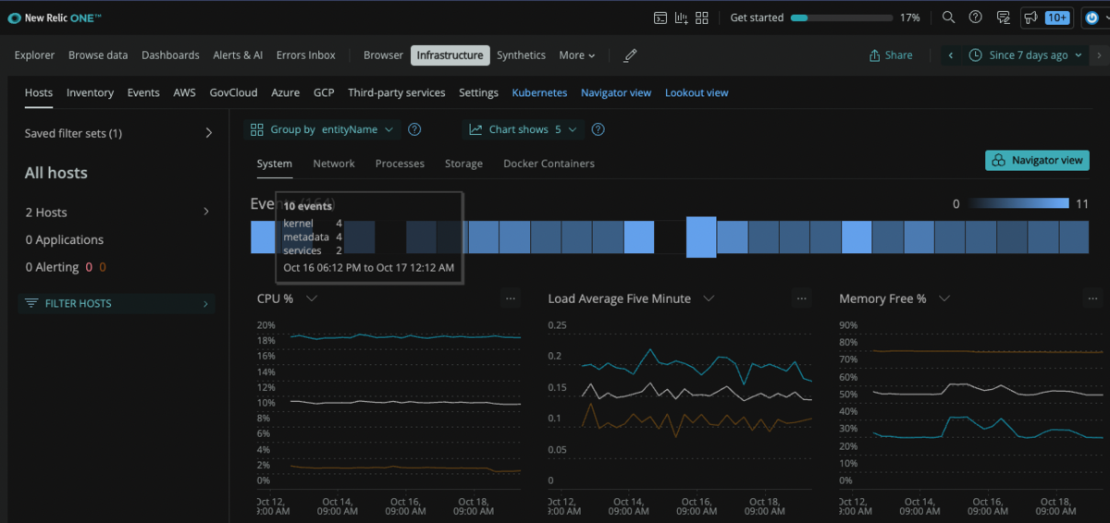Switch to the Inventory tab
This screenshot has width=1110, height=523.
[x=90, y=92]
